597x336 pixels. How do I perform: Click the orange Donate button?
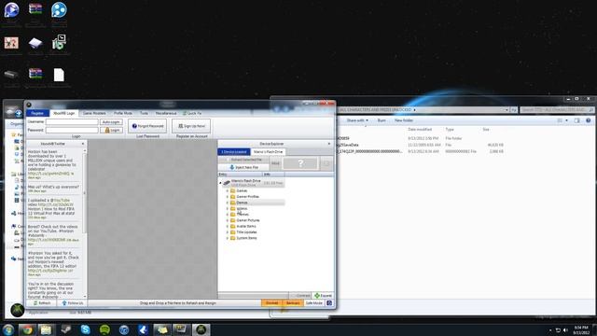(271, 302)
